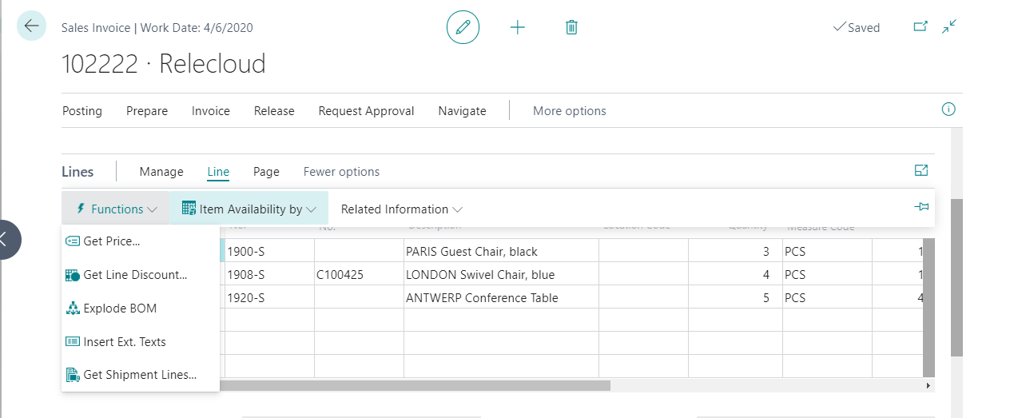Image resolution: width=1014 pixels, height=418 pixels.
Task: Open the Related Information dropdown
Action: 401,209
